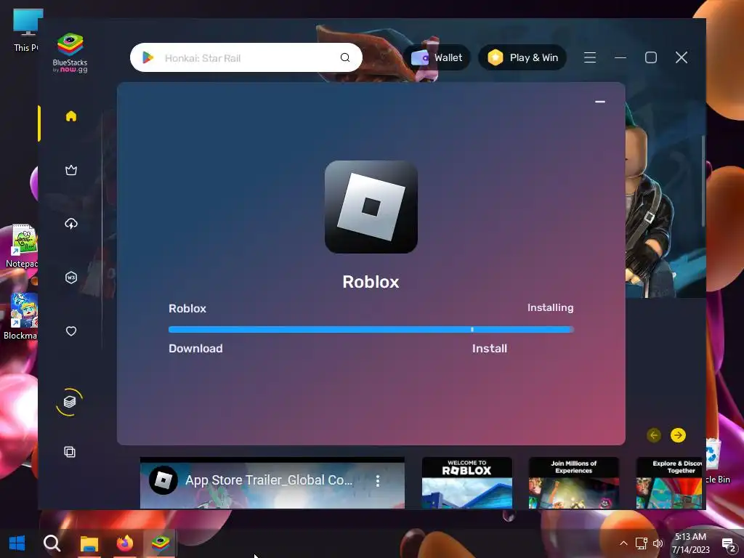Open the cloud gaming sidebar icon
This screenshot has width=744, height=558.
(x=71, y=224)
